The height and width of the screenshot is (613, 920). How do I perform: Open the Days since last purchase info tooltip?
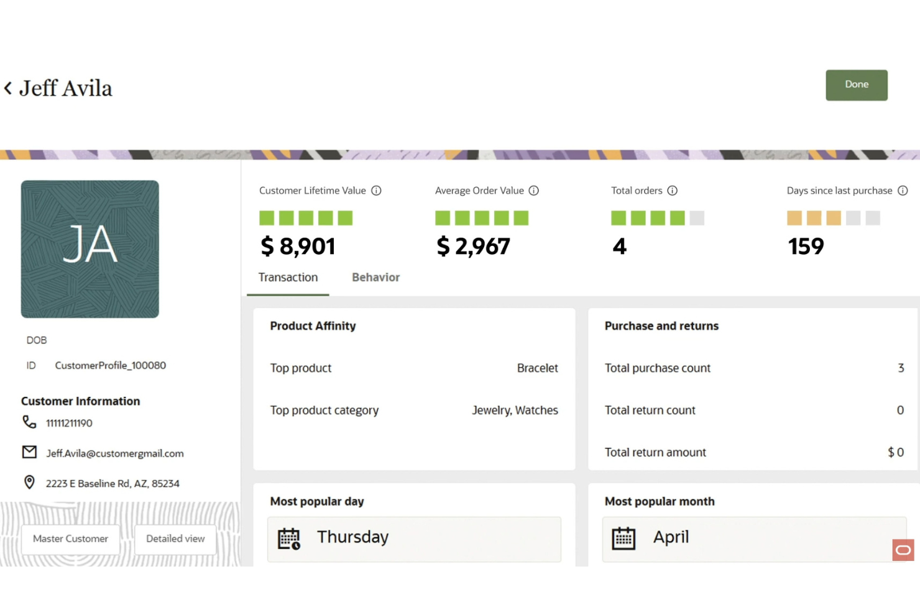click(903, 191)
